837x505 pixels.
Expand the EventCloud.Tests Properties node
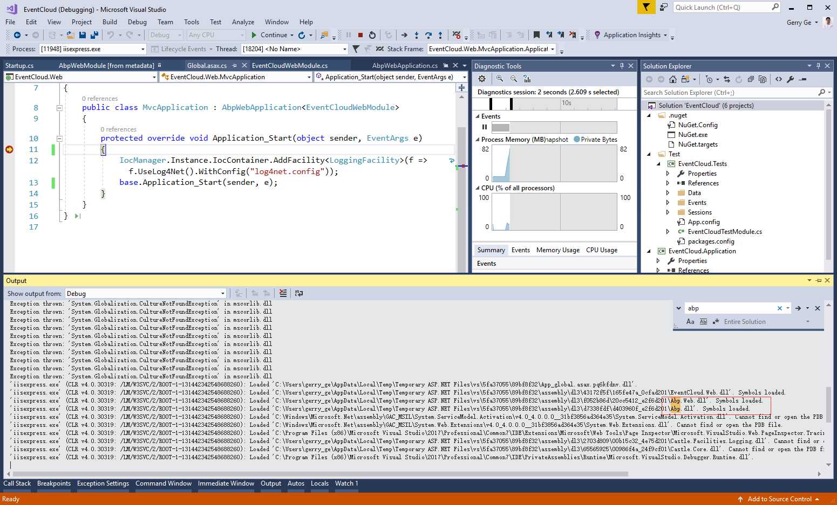pyautogui.click(x=668, y=174)
